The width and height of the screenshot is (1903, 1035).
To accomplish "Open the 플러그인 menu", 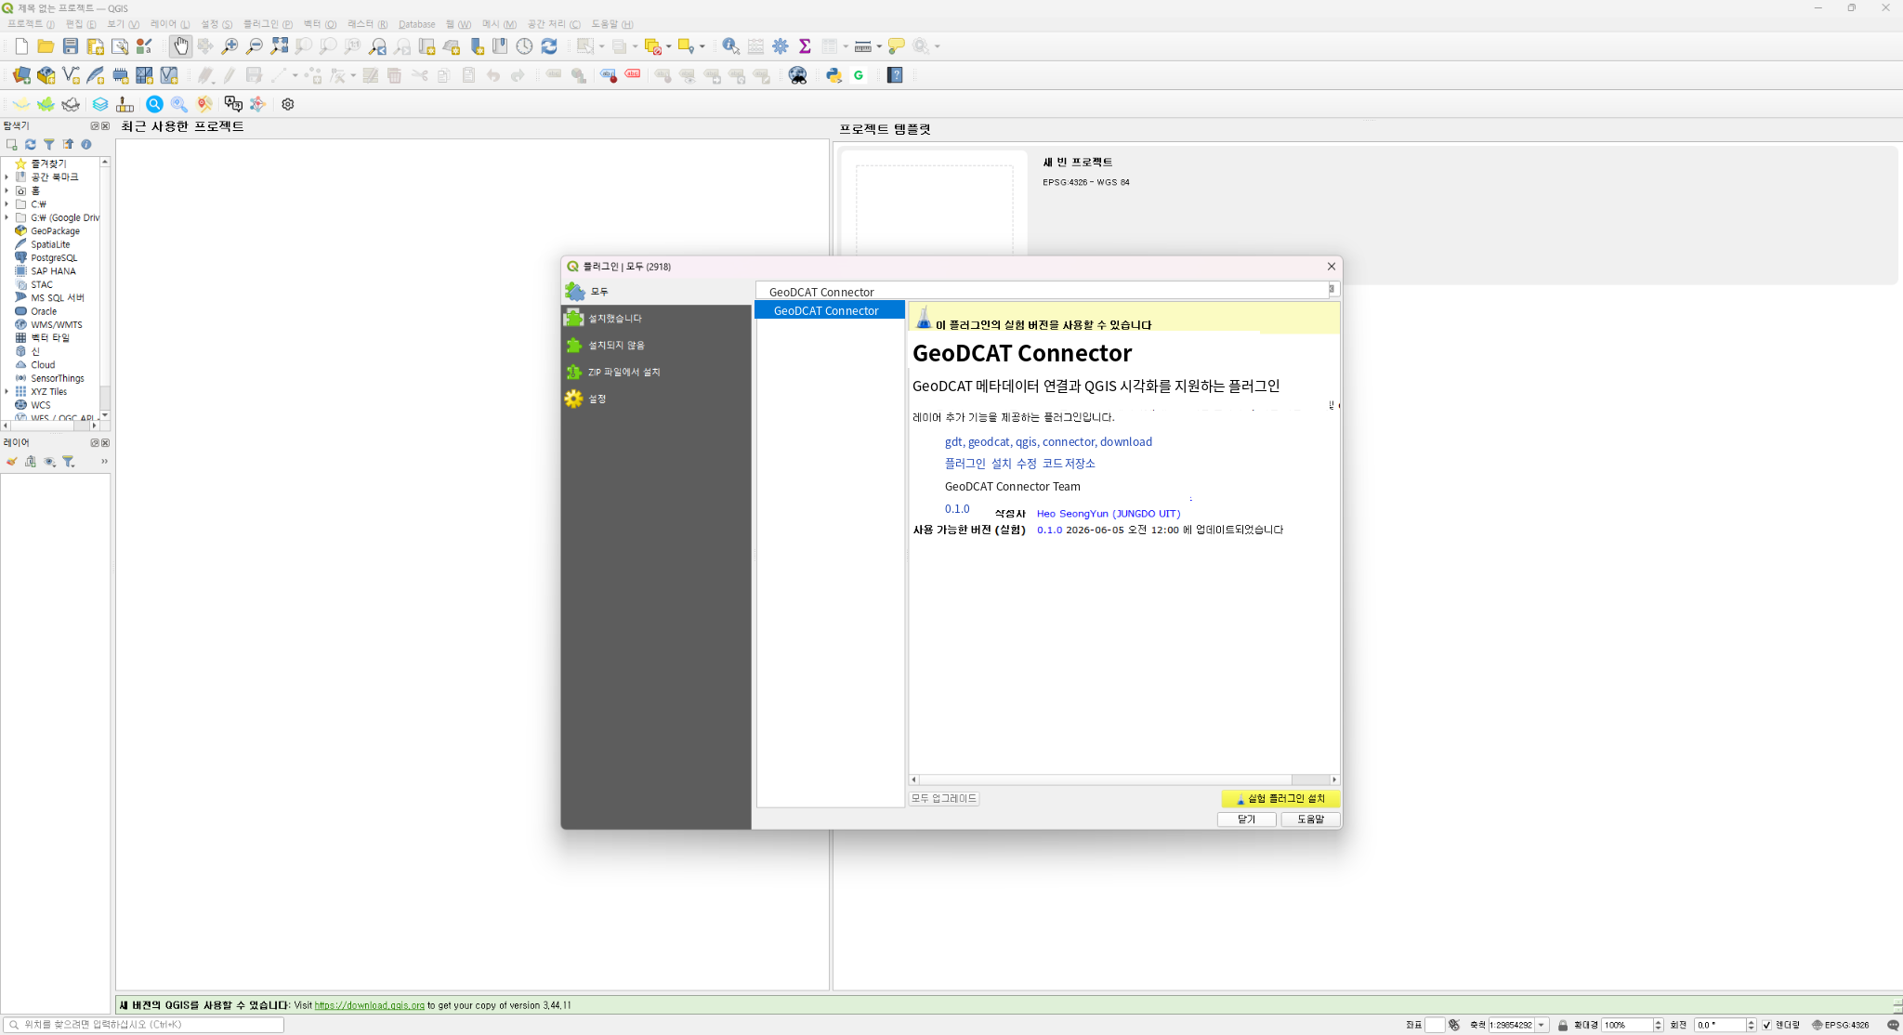I will (x=268, y=24).
